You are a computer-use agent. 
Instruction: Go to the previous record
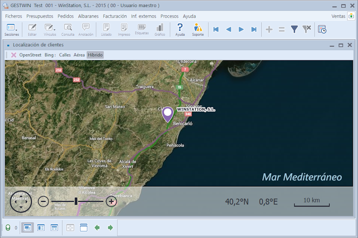(x=229, y=29)
